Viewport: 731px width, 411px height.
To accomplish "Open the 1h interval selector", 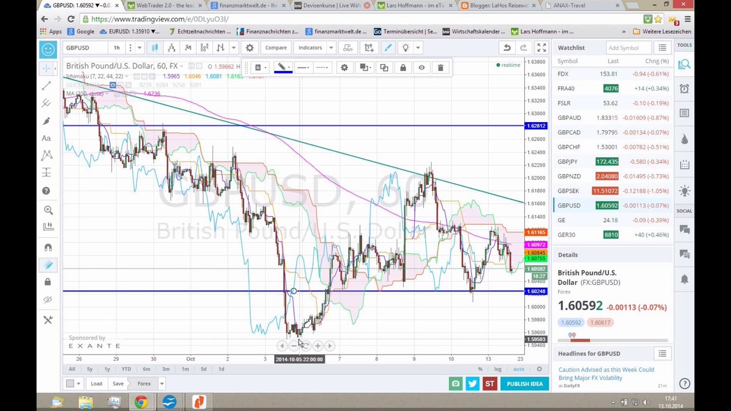I will point(117,47).
